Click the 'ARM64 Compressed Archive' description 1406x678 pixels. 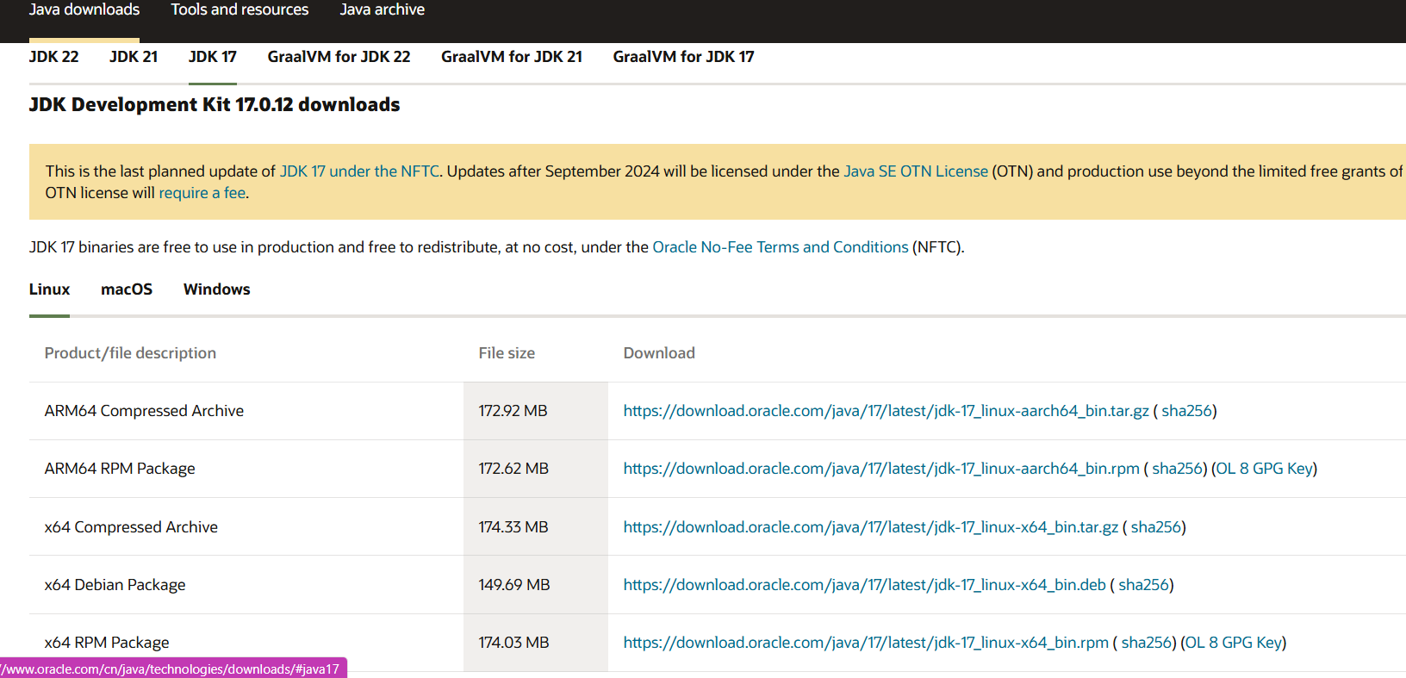pyautogui.click(x=144, y=411)
